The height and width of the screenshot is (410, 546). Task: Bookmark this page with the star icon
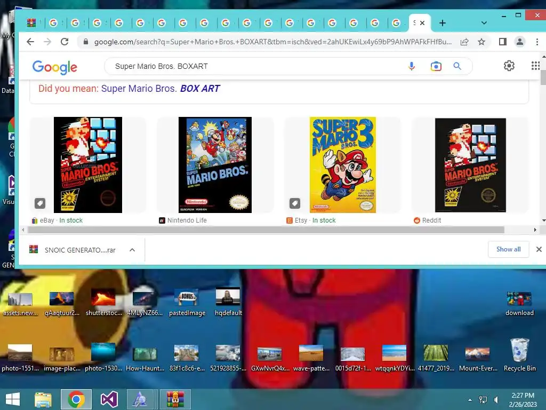481,42
